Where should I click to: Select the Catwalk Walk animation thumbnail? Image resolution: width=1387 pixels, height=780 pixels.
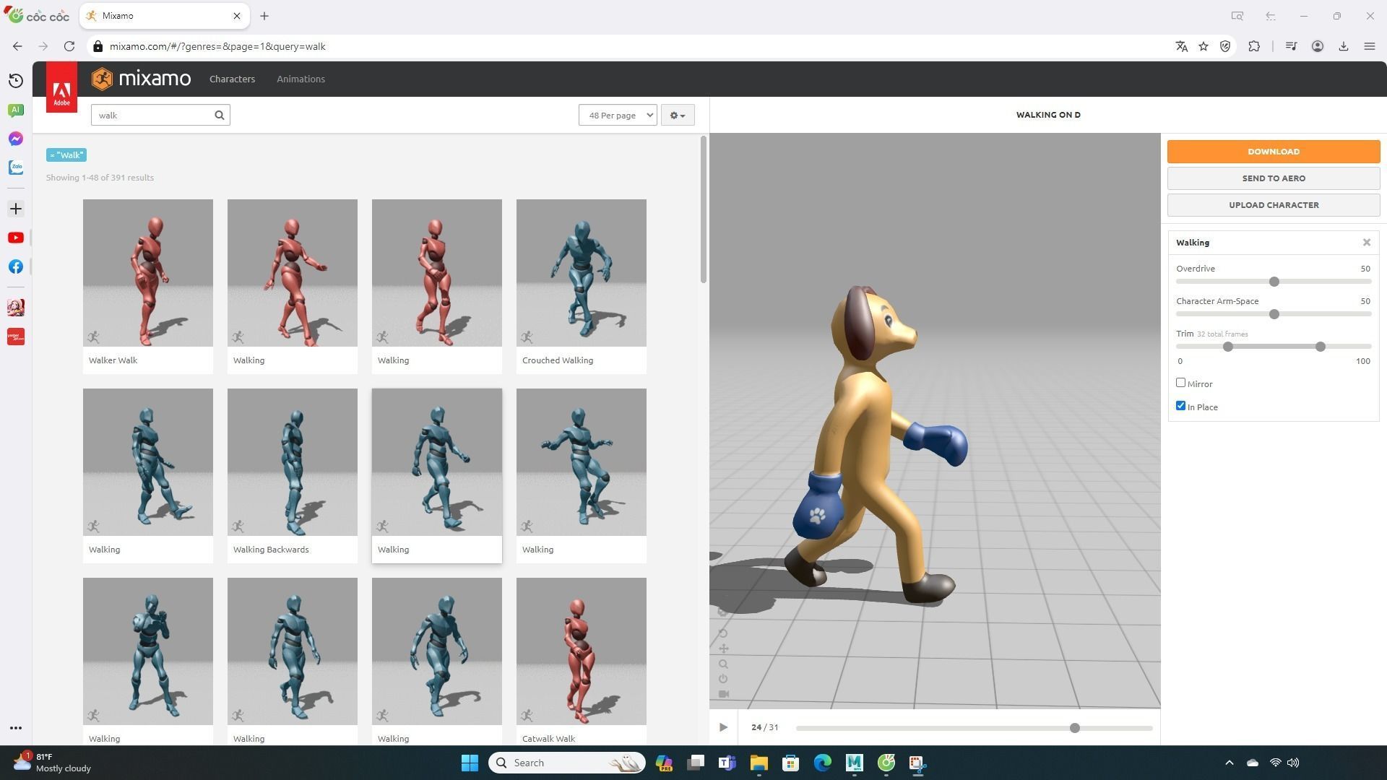pyautogui.click(x=582, y=651)
